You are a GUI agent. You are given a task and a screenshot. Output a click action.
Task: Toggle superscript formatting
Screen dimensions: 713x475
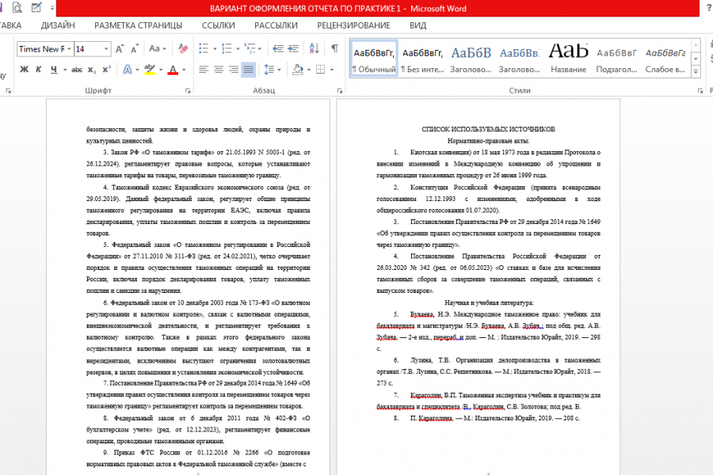point(106,70)
